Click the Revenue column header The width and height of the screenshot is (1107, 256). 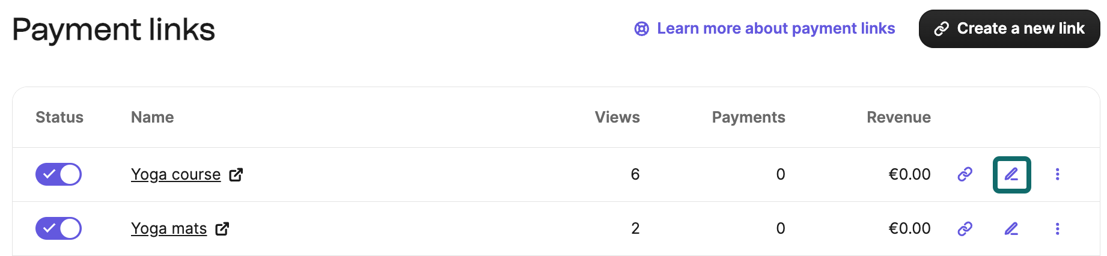898,117
